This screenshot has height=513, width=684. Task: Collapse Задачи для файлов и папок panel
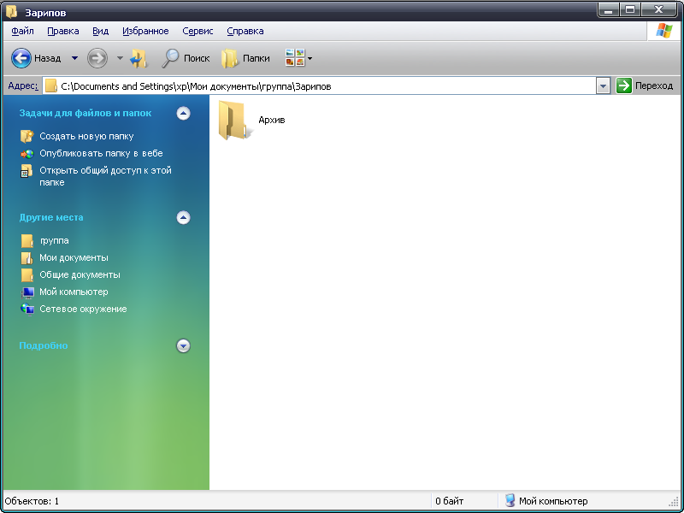[183, 114]
